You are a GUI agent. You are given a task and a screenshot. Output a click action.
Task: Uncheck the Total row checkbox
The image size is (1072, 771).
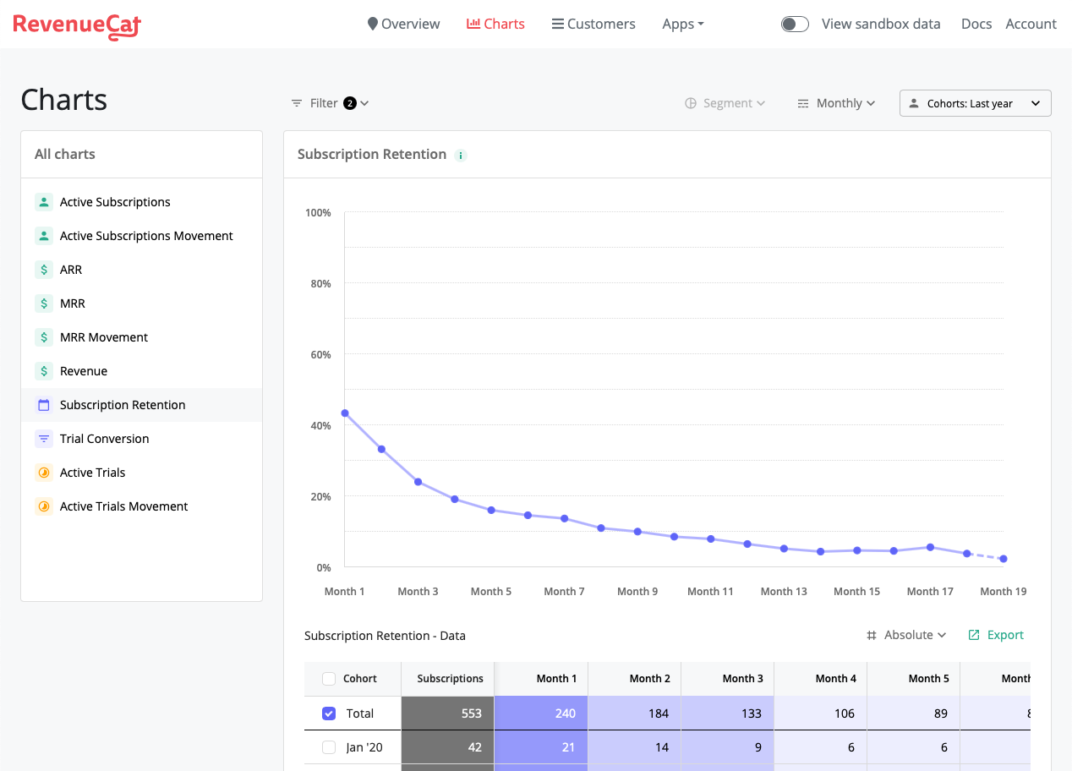click(328, 713)
